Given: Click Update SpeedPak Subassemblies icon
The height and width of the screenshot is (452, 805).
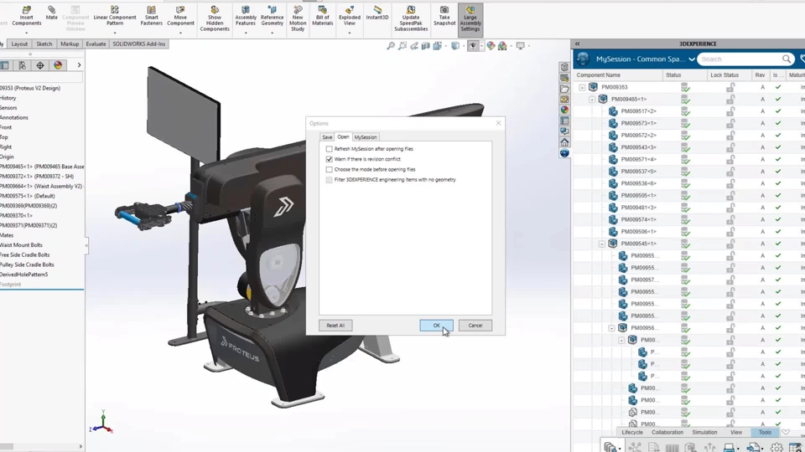Looking at the screenshot, I should (x=411, y=19).
